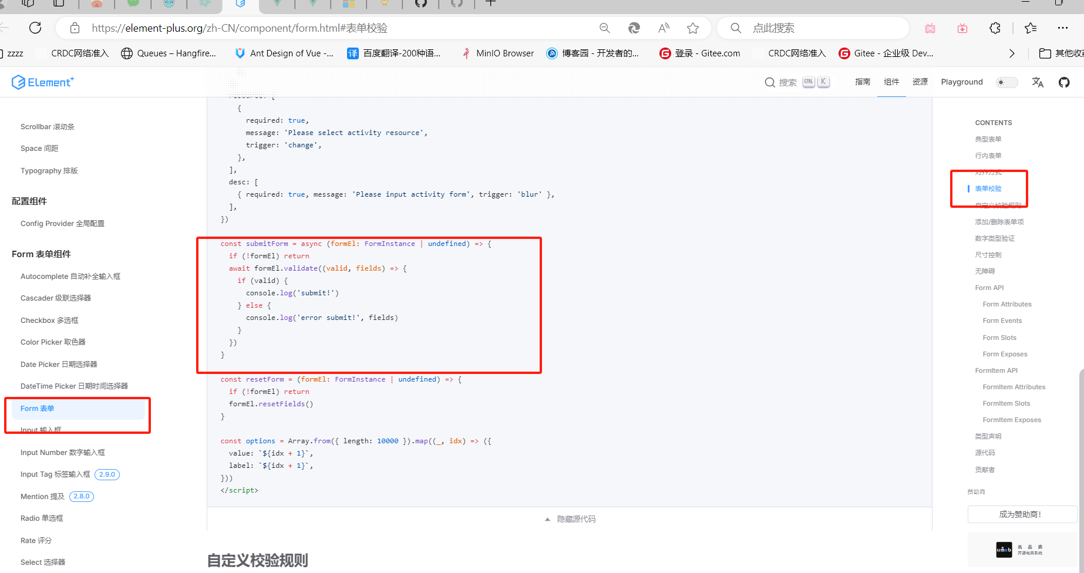Open the 其他收藏 bookmarks folder
The height and width of the screenshot is (573, 1084).
(x=1061, y=53)
